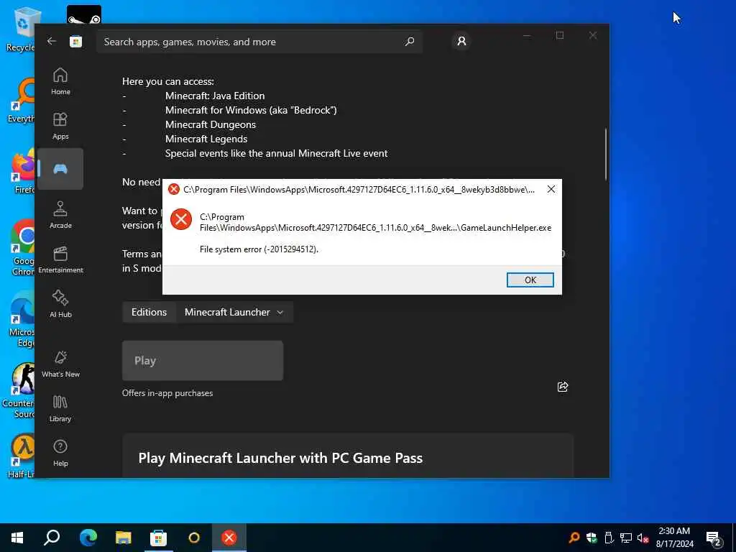Click the Safely Remove Hardware tray icon
The height and width of the screenshot is (552, 736).
coord(609,538)
